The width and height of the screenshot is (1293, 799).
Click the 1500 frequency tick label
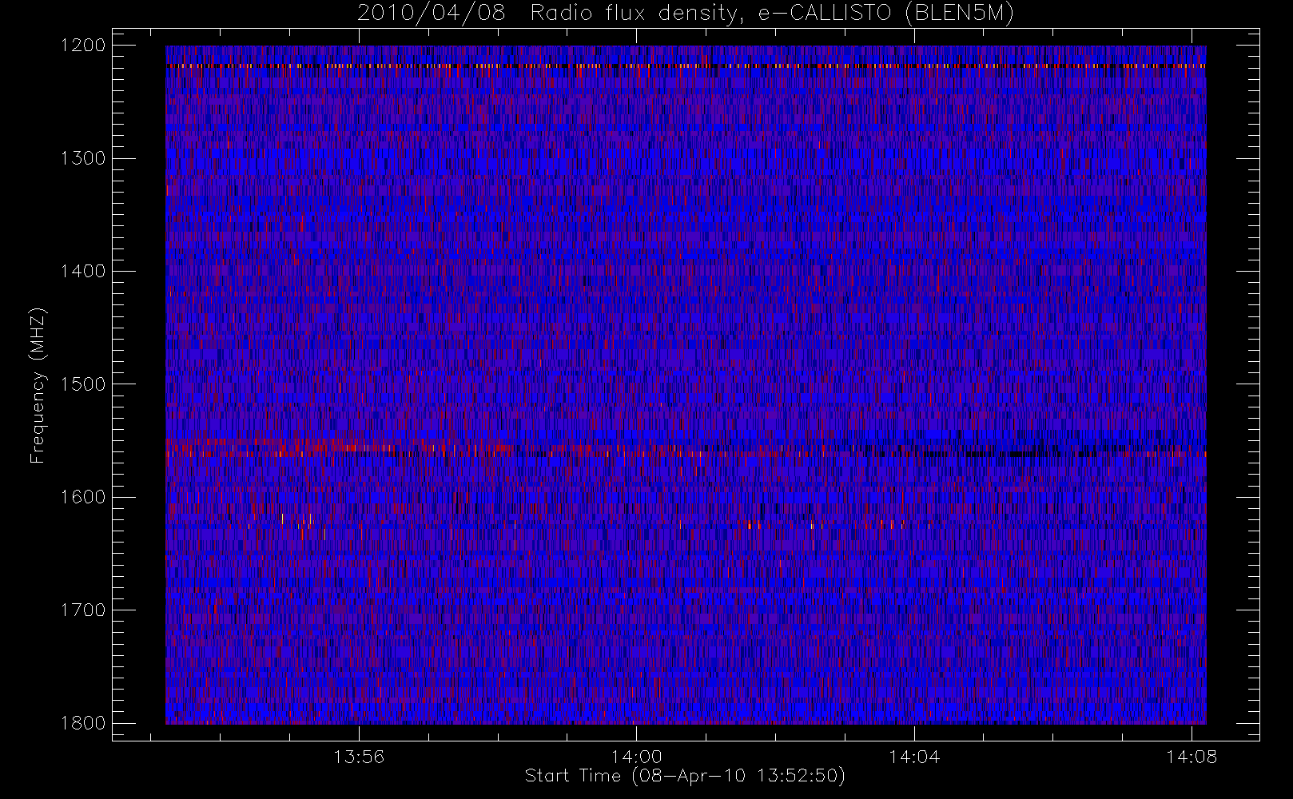coord(83,384)
